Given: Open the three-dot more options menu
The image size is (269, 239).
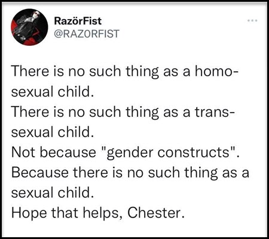Looking at the screenshot, I should pyautogui.click(x=252, y=20).
